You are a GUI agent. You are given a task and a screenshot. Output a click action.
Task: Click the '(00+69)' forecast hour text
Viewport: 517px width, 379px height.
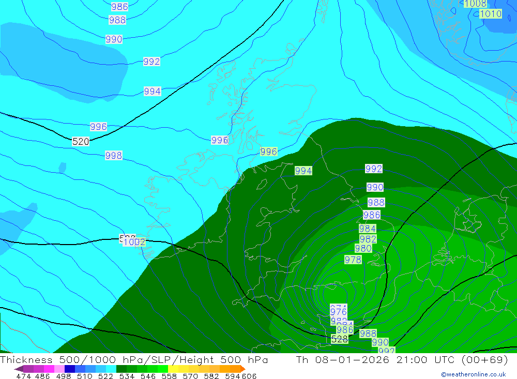click(485, 360)
